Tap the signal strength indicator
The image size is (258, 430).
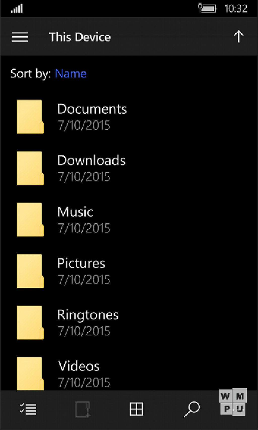(17, 9)
